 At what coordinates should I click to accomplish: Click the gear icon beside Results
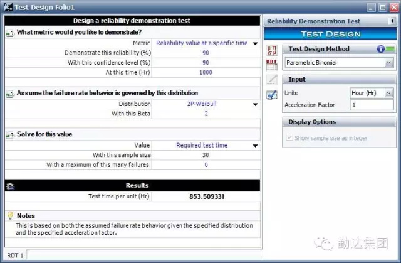pos(10,186)
